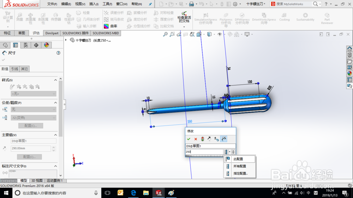Switch to the 草图 command tab
Viewport: 353px width, 198px height.
[22, 33]
